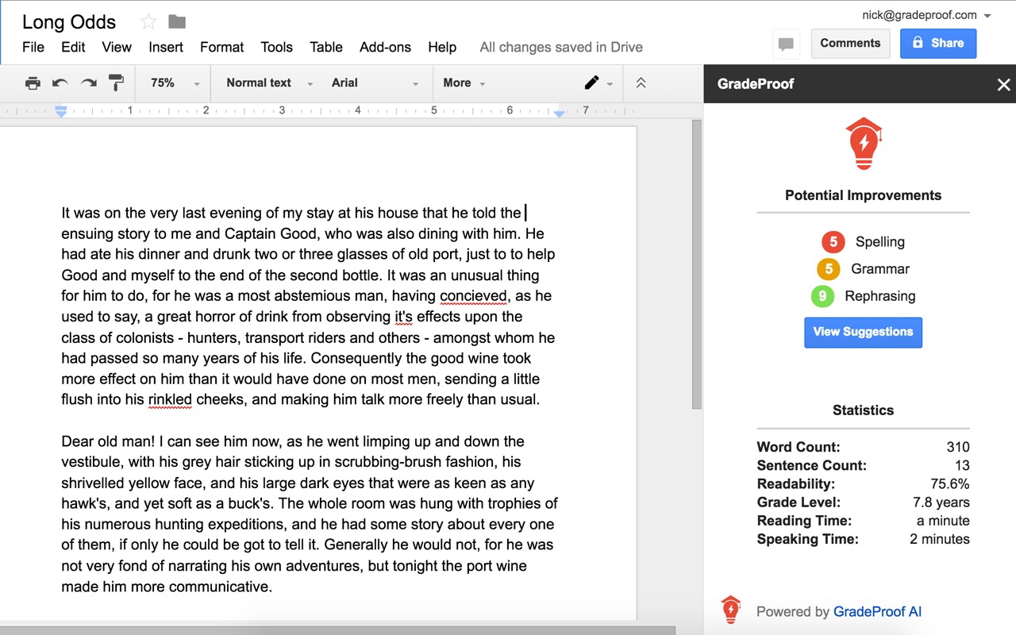Click the small GradeProof footer logo

tap(730, 610)
